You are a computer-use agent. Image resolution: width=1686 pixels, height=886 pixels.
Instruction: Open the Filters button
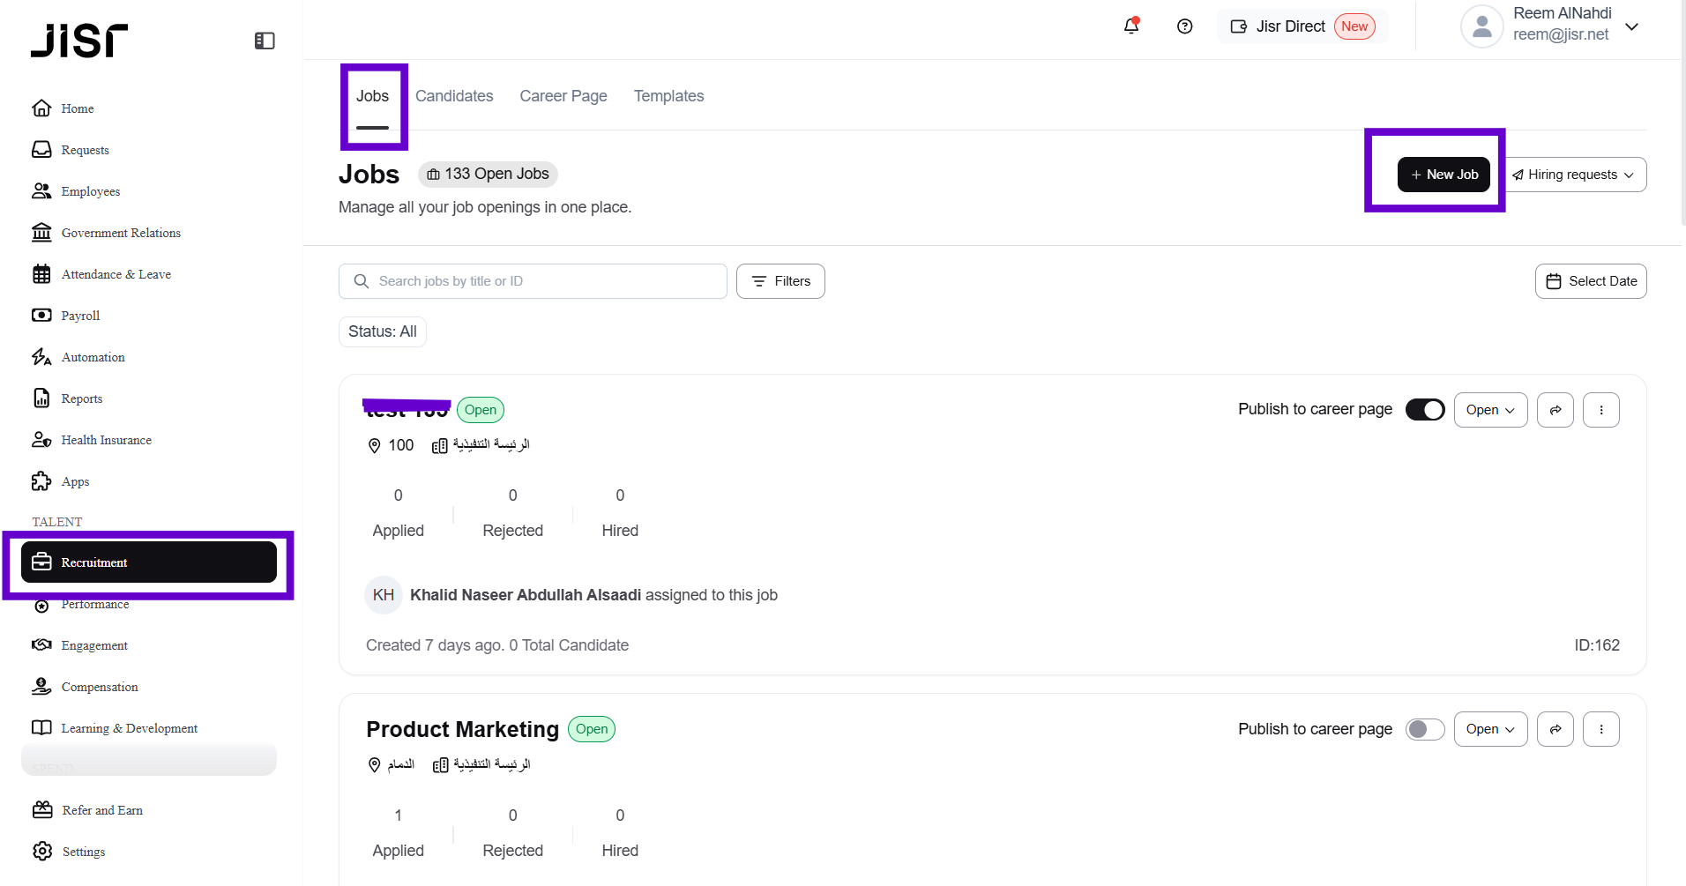[780, 281]
